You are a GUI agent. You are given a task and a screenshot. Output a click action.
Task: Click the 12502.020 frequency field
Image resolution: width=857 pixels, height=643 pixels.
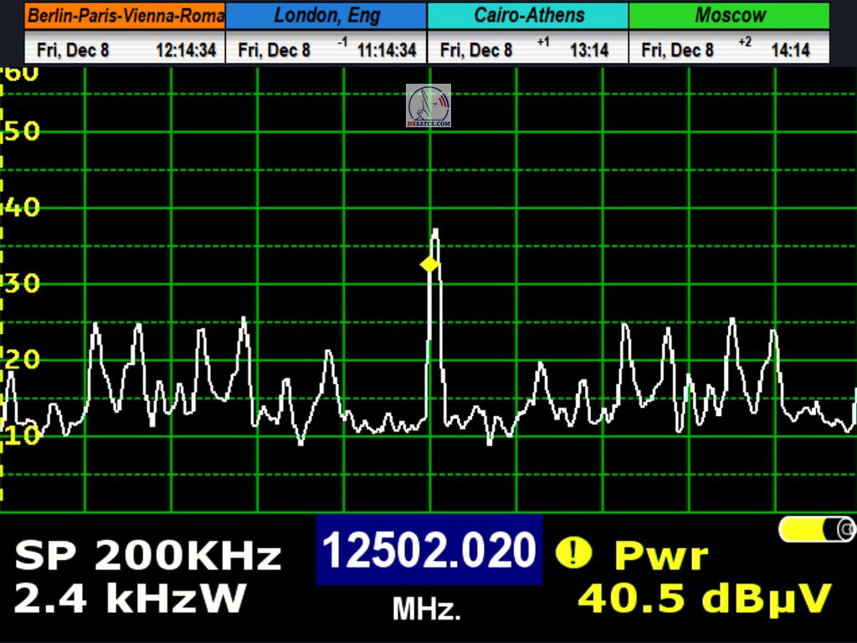[428, 551]
